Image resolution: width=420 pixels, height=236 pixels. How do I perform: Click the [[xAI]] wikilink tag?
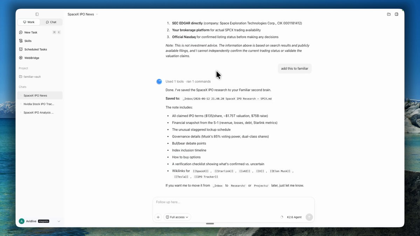[x=245, y=171]
